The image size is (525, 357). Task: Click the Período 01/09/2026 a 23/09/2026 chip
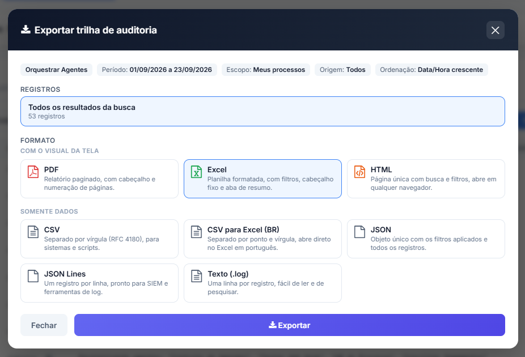(x=156, y=70)
